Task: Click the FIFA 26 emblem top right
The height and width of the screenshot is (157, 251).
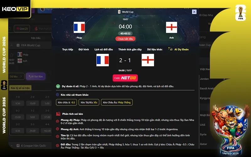Action: [x=241, y=13]
